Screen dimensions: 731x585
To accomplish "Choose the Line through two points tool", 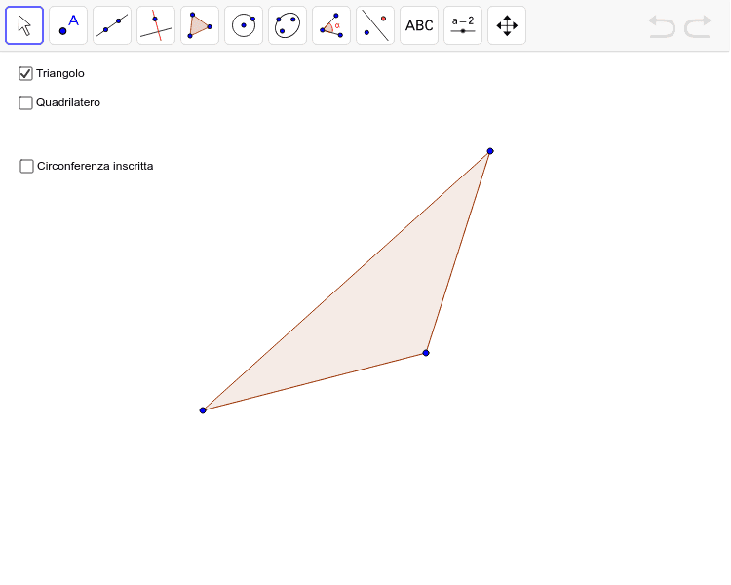I will coord(112,25).
